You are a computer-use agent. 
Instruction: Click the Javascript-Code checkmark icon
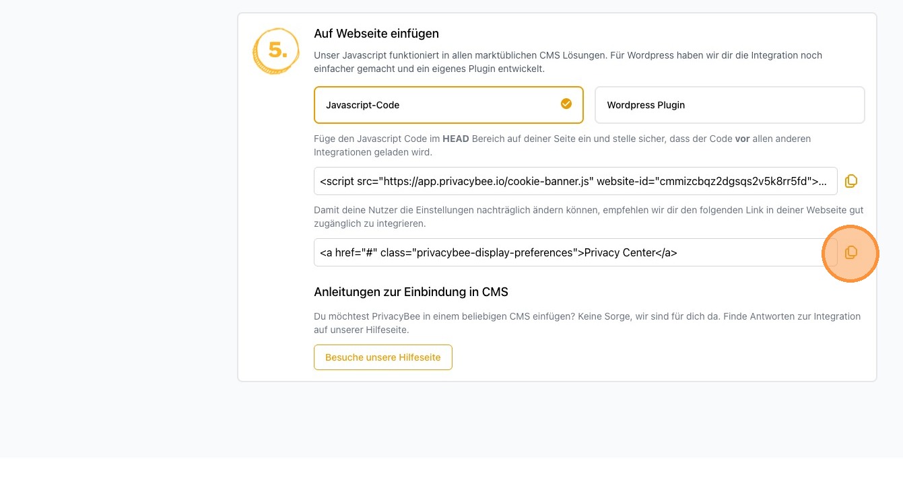[x=566, y=104]
